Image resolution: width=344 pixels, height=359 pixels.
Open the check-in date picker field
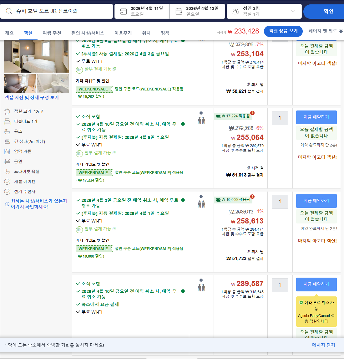pos(141,11)
